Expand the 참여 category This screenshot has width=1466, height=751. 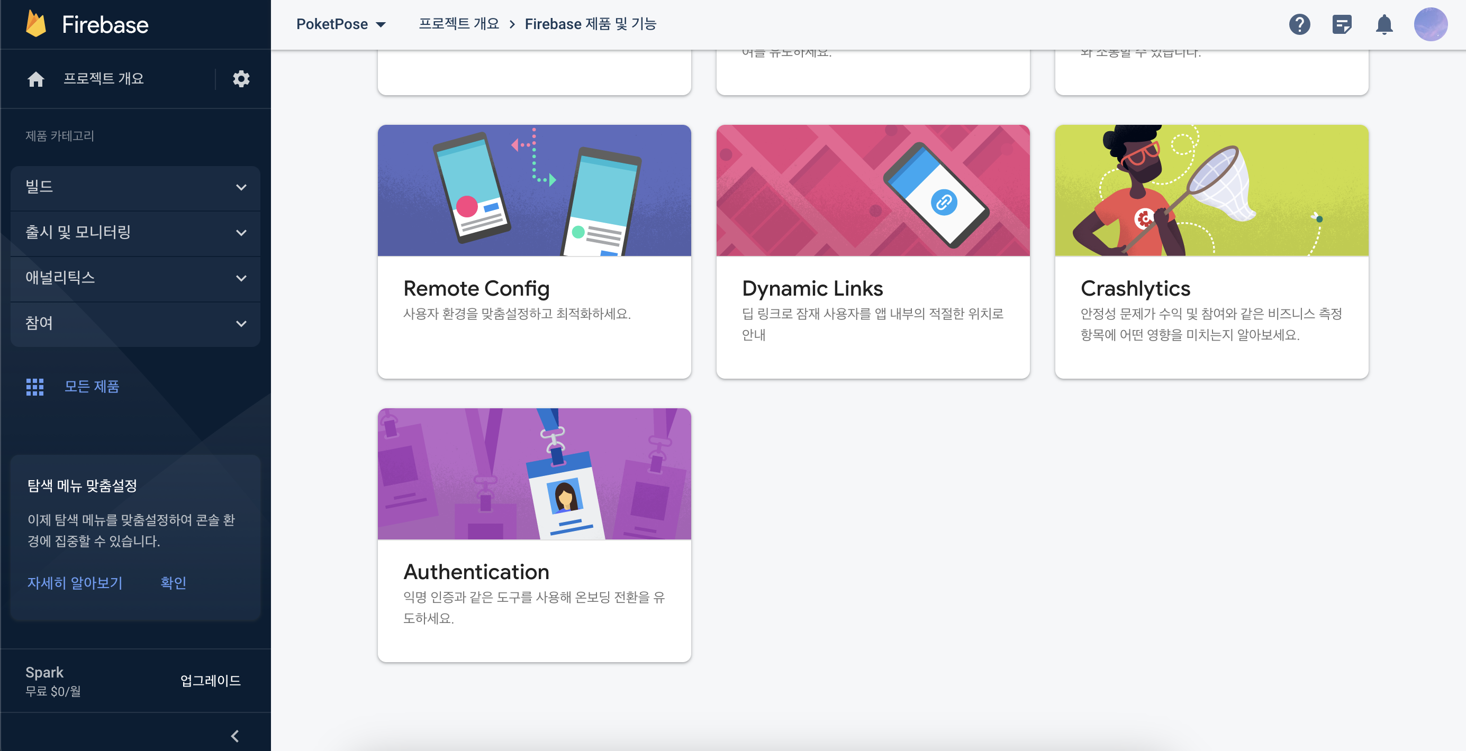point(135,324)
